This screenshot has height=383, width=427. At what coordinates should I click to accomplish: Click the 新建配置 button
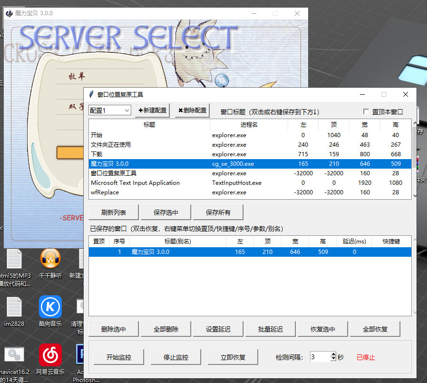[x=152, y=111]
